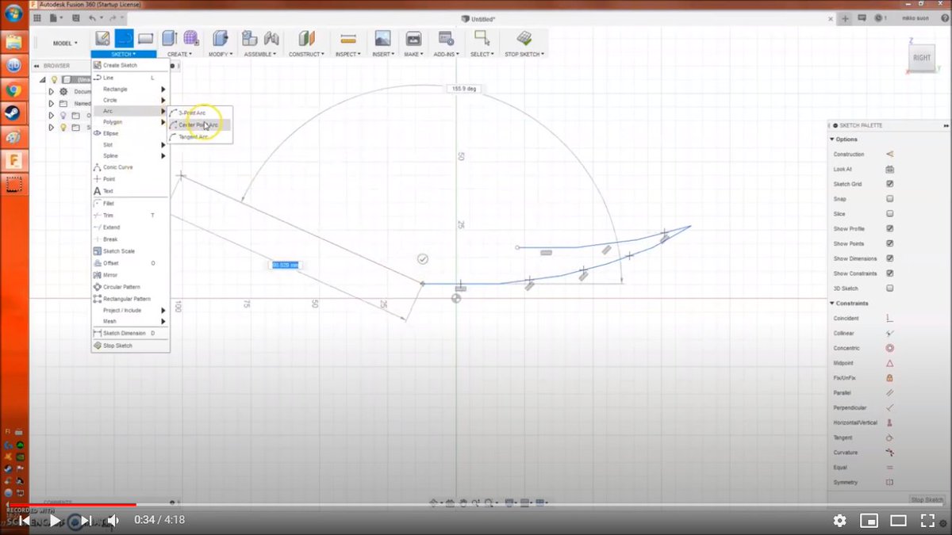
Task: Click the Modify press-pull icon
Action: (221, 38)
